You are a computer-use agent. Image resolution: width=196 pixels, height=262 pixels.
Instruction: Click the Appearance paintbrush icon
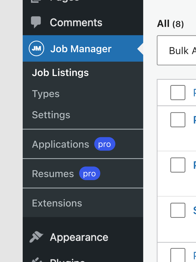(36, 237)
